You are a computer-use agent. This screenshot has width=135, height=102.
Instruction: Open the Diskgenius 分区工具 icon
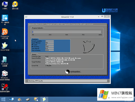coord(5,34)
